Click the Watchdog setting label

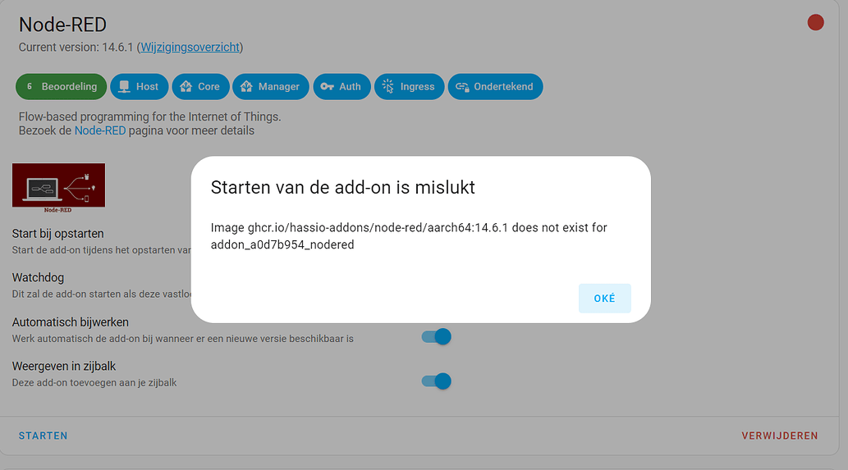38,278
